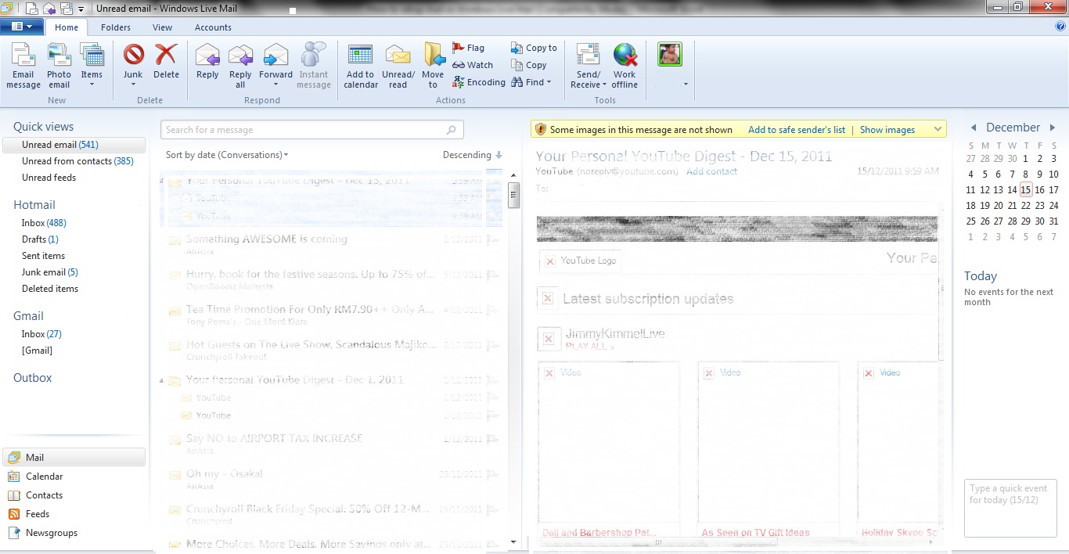Select Unread email quick view
This screenshot has width=1069, height=554.
(74, 145)
